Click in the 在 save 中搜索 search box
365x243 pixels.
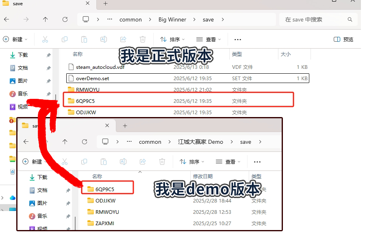(315, 19)
